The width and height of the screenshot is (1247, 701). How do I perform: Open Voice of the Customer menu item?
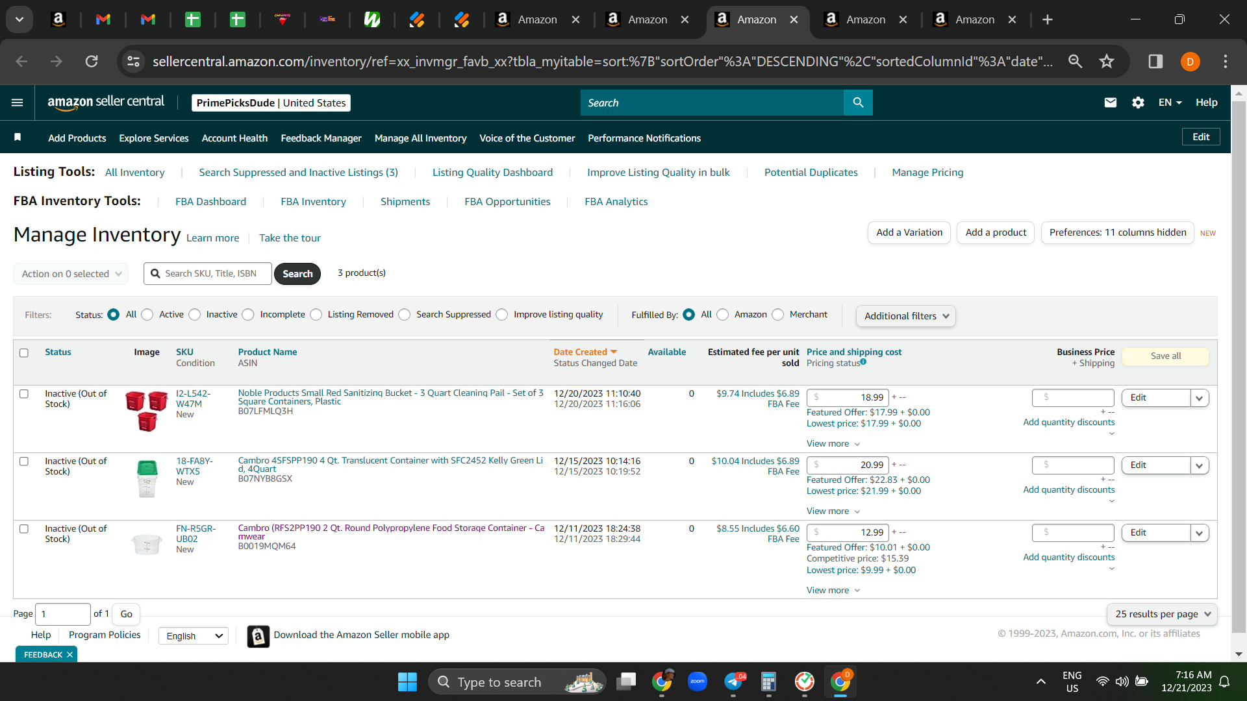[x=527, y=138]
